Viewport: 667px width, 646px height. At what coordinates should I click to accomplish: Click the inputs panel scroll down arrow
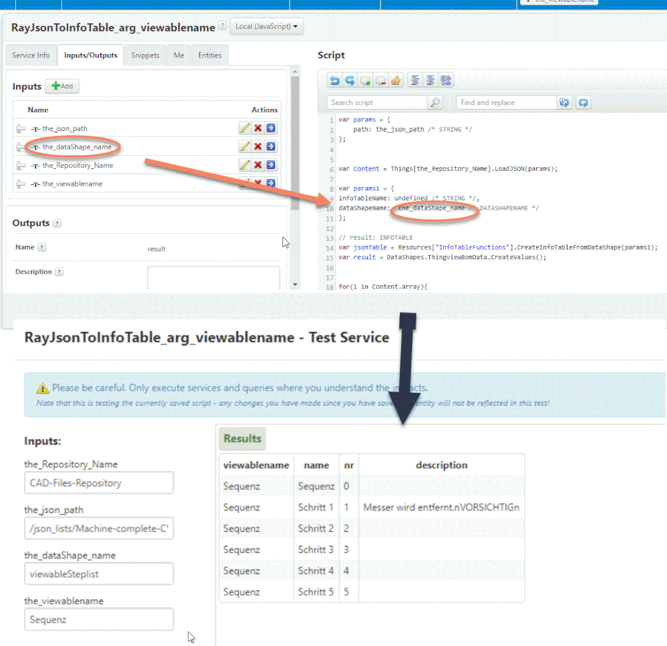pos(295,285)
